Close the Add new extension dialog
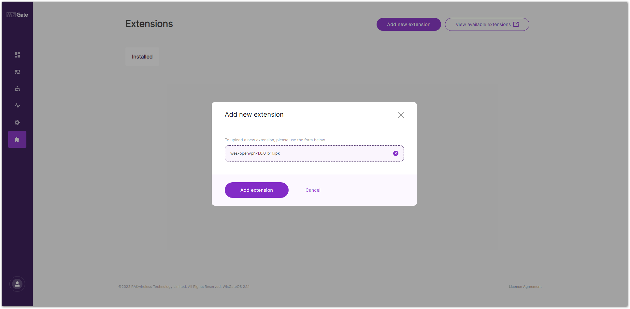Viewport: 630px width, 309px height. tap(401, 115)
